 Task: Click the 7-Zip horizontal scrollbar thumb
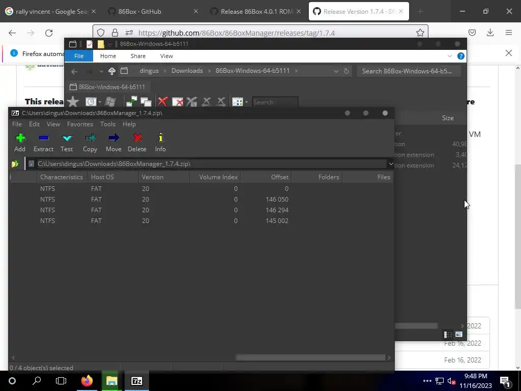[x=310, y=357]
